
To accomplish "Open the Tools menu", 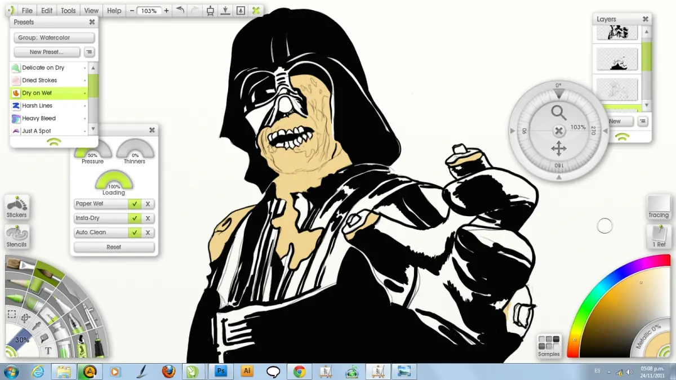I will tap(68, 11).
